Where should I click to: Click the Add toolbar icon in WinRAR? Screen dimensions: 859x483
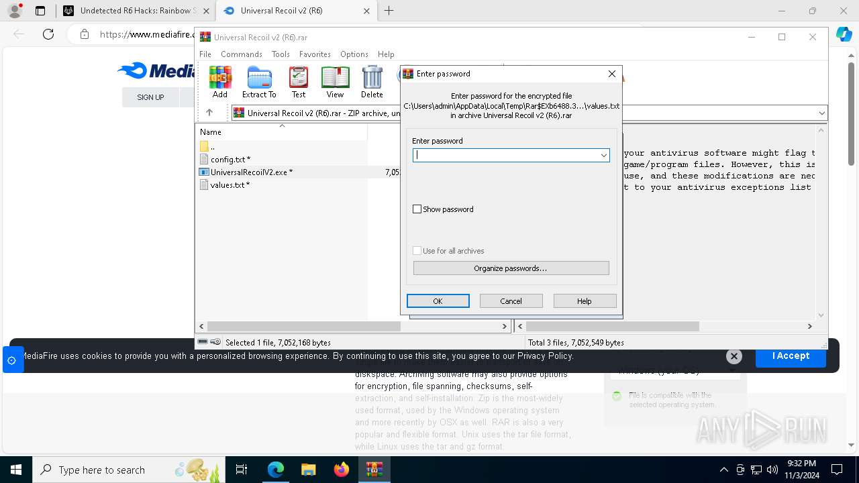[x=220, y=83]
